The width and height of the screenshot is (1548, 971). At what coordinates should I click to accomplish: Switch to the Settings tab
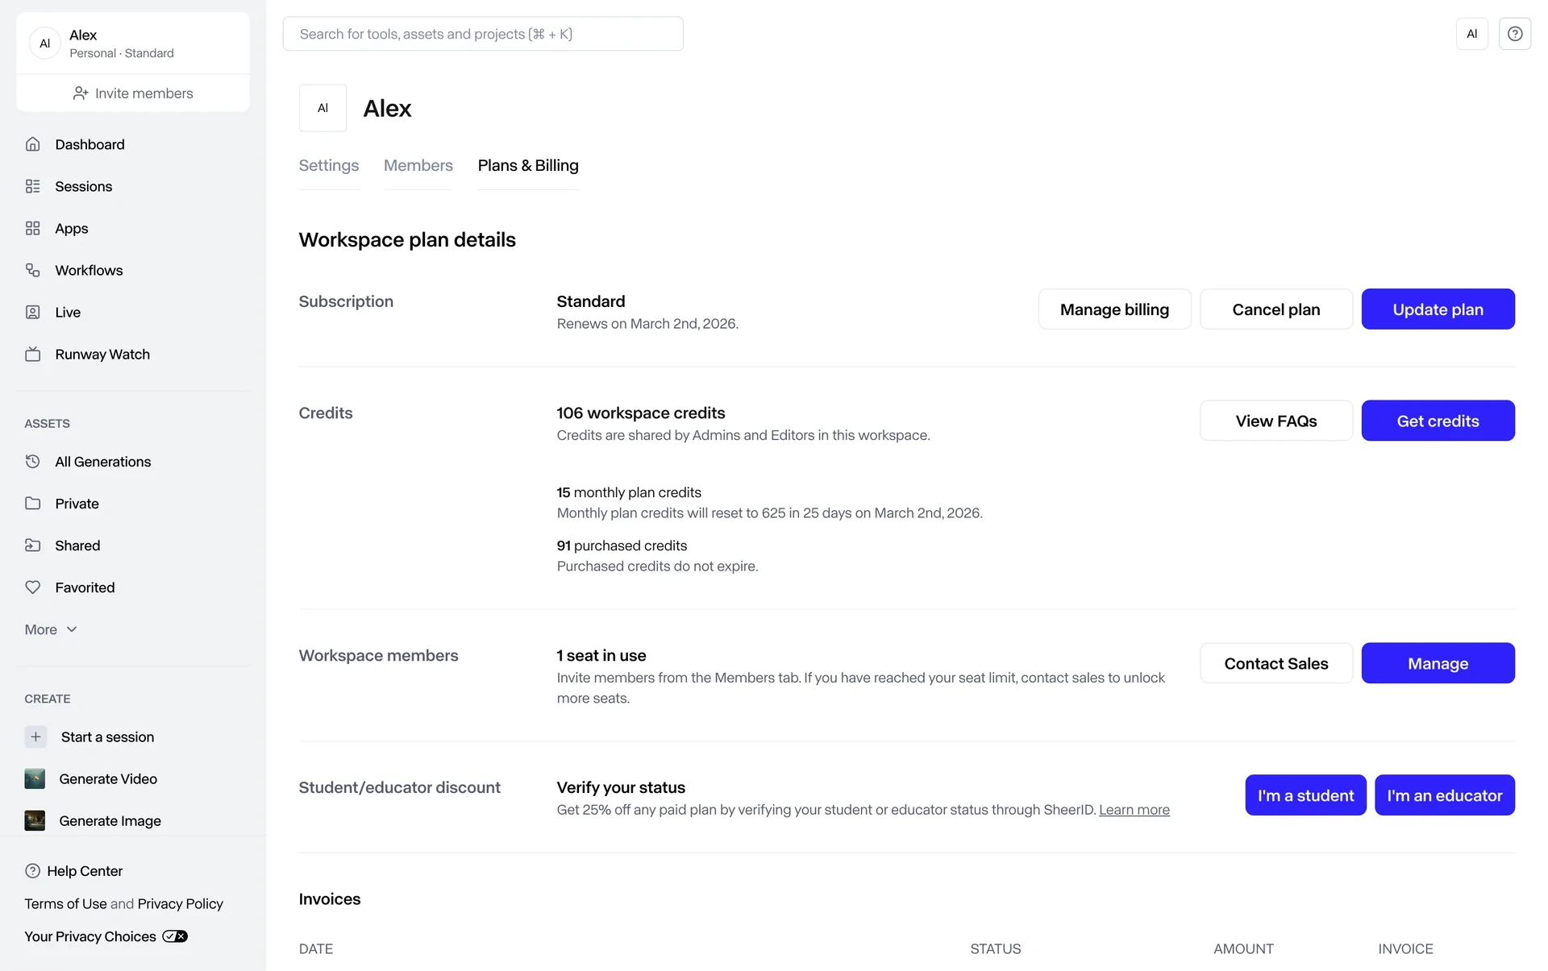point(329,165)
